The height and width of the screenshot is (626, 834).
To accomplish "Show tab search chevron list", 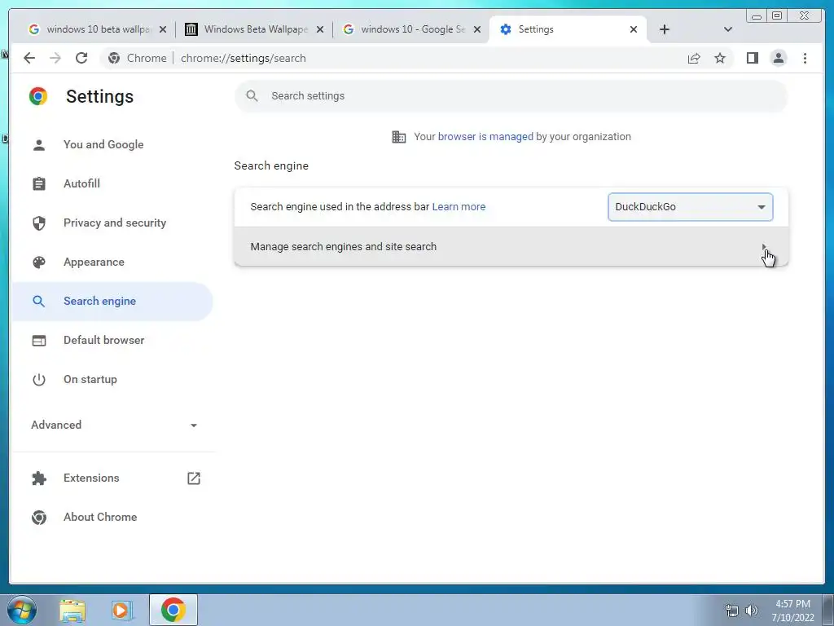I will click(x=727, y=29).
